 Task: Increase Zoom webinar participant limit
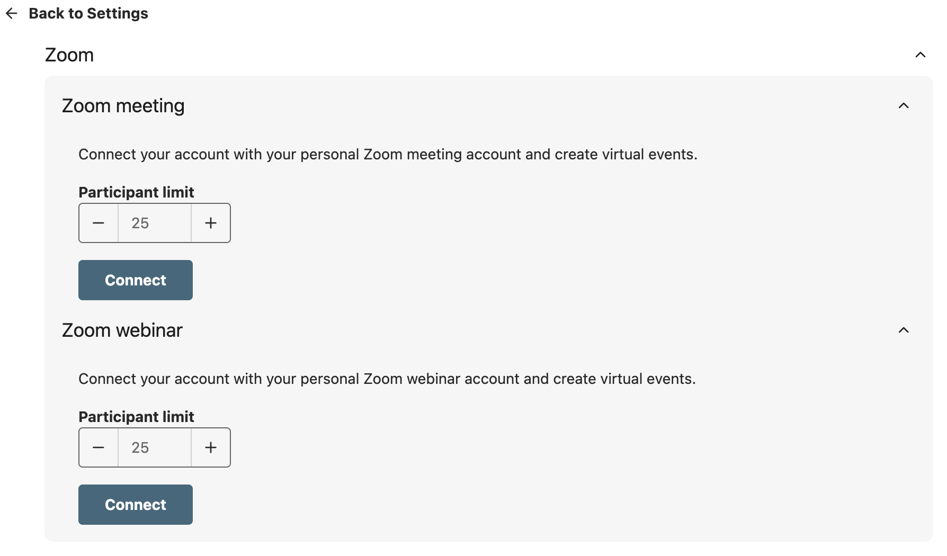211,447
